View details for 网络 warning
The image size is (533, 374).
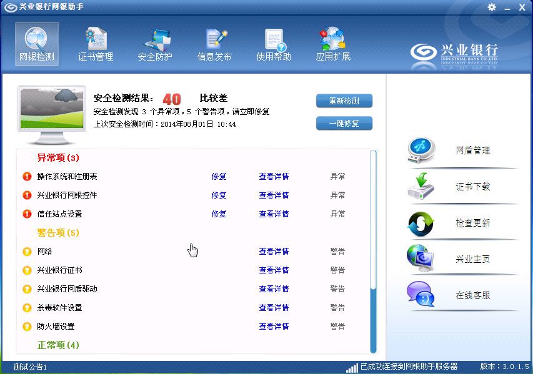(274, 252)
